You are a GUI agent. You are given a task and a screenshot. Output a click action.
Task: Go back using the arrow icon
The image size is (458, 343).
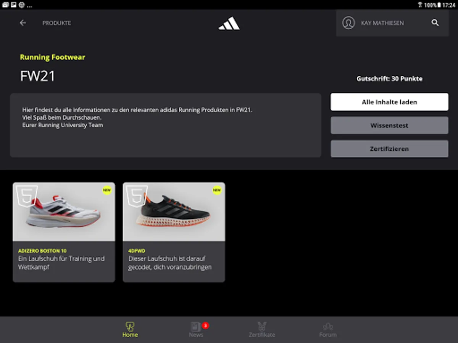tap(23, 23)
